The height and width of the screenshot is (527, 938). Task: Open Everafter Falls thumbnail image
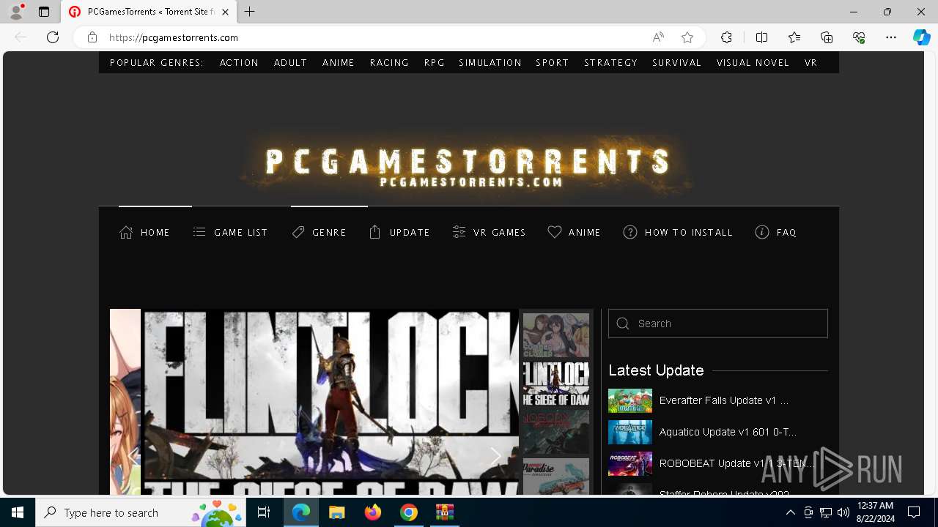pos(630,400)
